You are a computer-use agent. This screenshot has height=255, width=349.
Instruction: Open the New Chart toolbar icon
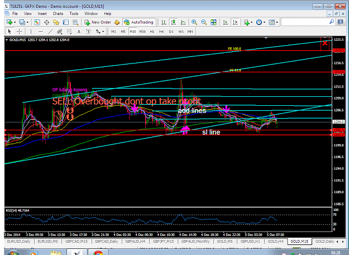click(x=9, y=22)
